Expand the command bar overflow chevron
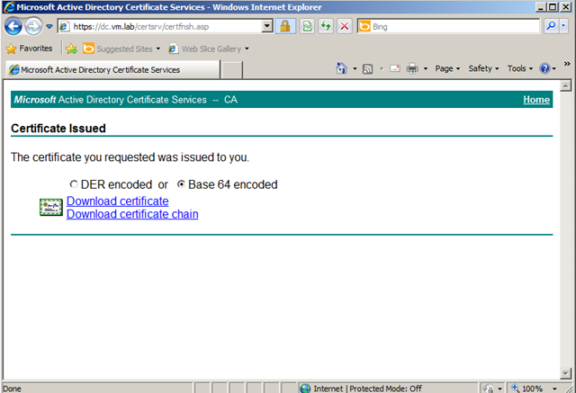The width and height of the screenshot is (576, 393). (567, 64)
